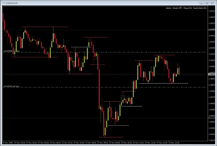Click the '27 Nov 2009' time axis label
Viewport: 217px width, 146px height.
click(x=8, y=143)
